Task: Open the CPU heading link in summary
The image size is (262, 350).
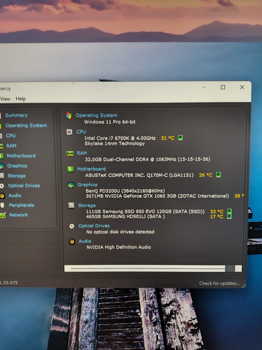Action: point(81,132)
